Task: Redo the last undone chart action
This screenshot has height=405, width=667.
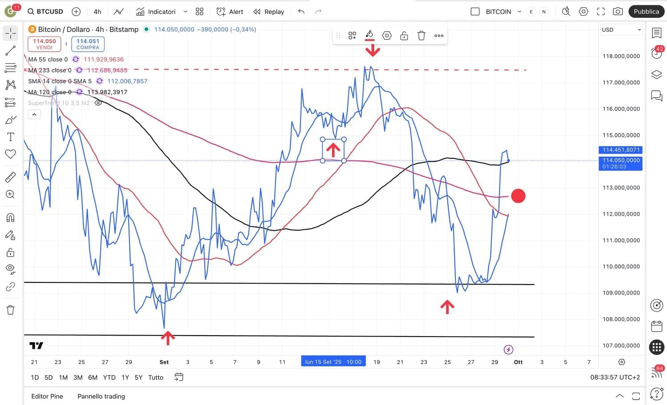Action: [x=318, y=12]
